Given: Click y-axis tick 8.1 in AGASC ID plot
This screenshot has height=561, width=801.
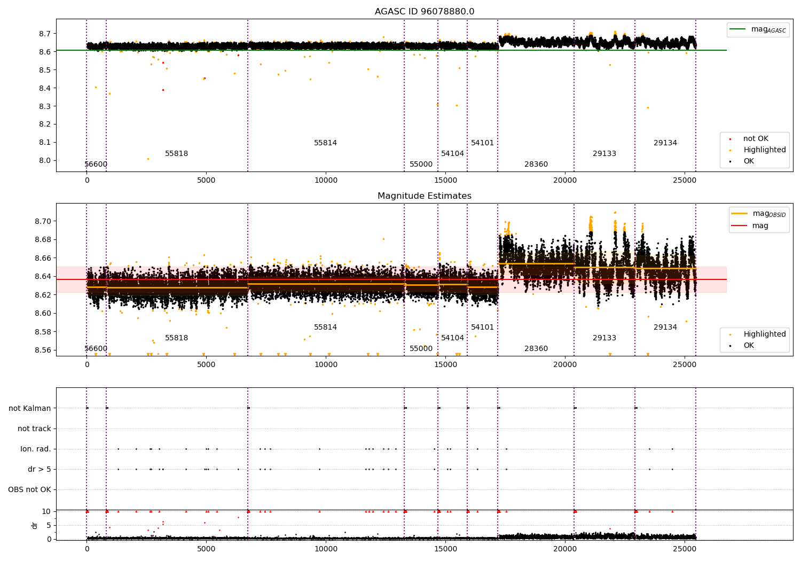Looking at the screenshot, I should (x=45, y=142).
